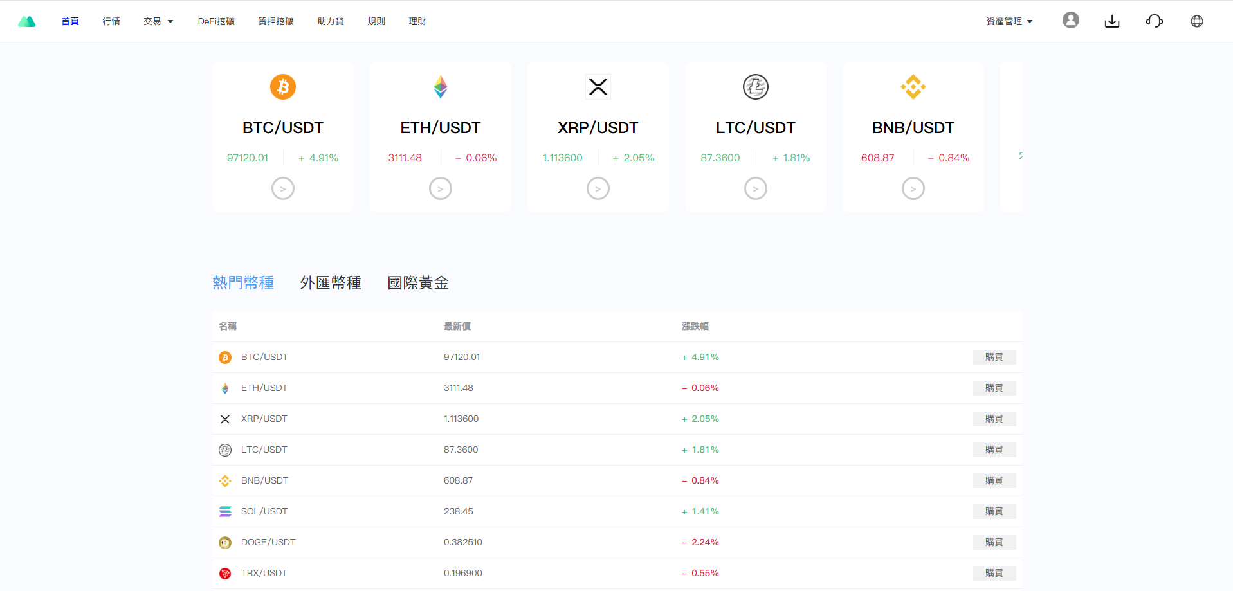Viewport: 1233px width, 591px height.
Task: Click the XRP/USDT ticker card
Action: coord(598,136)
